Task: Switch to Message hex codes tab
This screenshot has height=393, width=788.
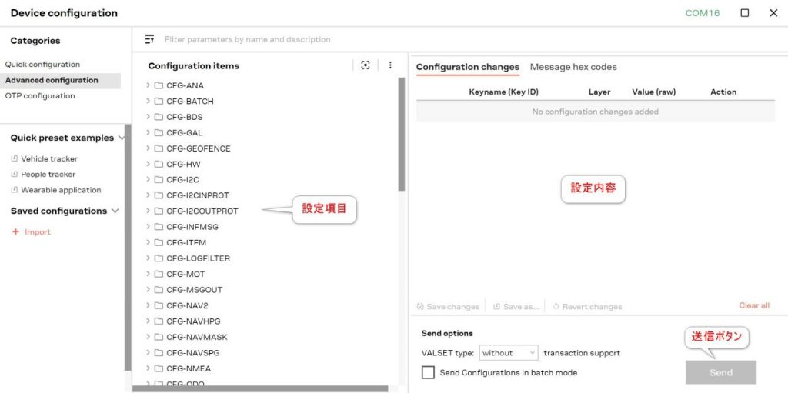Action: click(x=573, y=67)
